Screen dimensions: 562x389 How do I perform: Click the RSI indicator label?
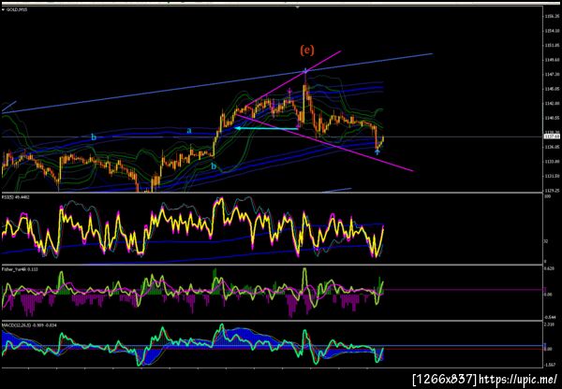(x=17, y=197)
